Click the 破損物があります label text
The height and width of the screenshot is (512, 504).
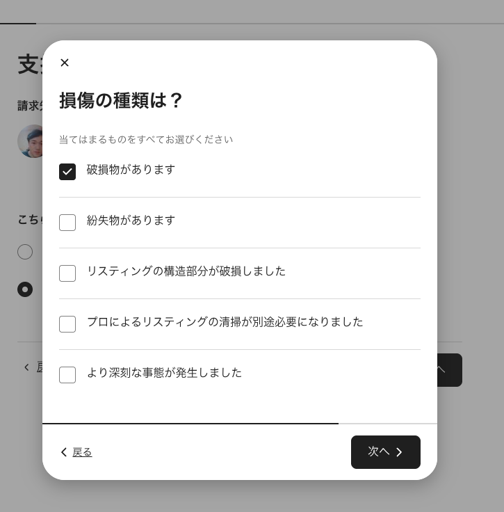point(131,170)
